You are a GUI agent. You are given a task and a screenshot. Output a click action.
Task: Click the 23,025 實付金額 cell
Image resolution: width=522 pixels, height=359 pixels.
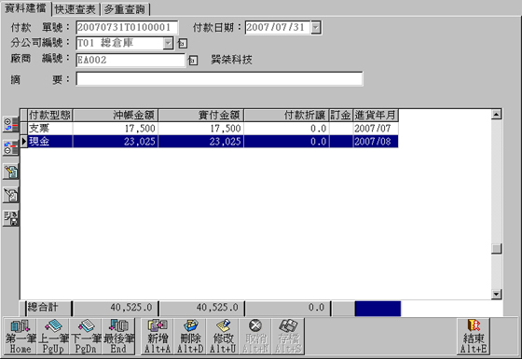[x=201, y=141]
